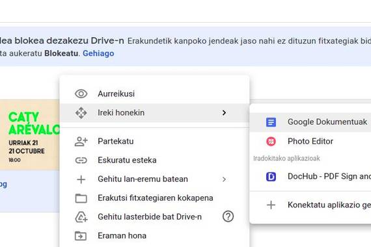371x247 pixels.
Task: Expand the Gehitu lan-eremu batean submenu arrow
Action: click(224, 179)
